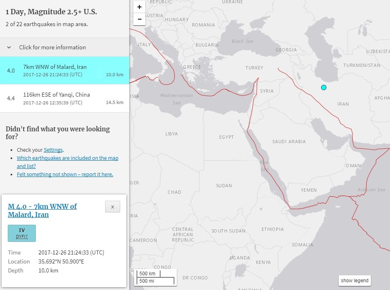The image size is (390, 290).
Task: Open the Settings link
Action: coord(53,150)
